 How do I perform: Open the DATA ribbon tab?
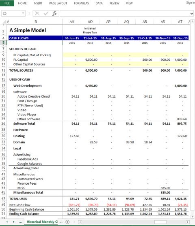point(99,3)
